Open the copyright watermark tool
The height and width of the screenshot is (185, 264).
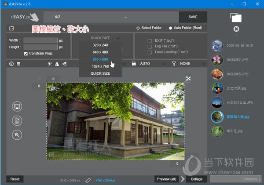11,64
